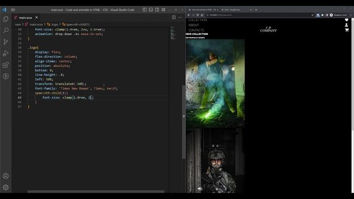
Task: Open the Search view in activity bar
Action: pos(6,30)
